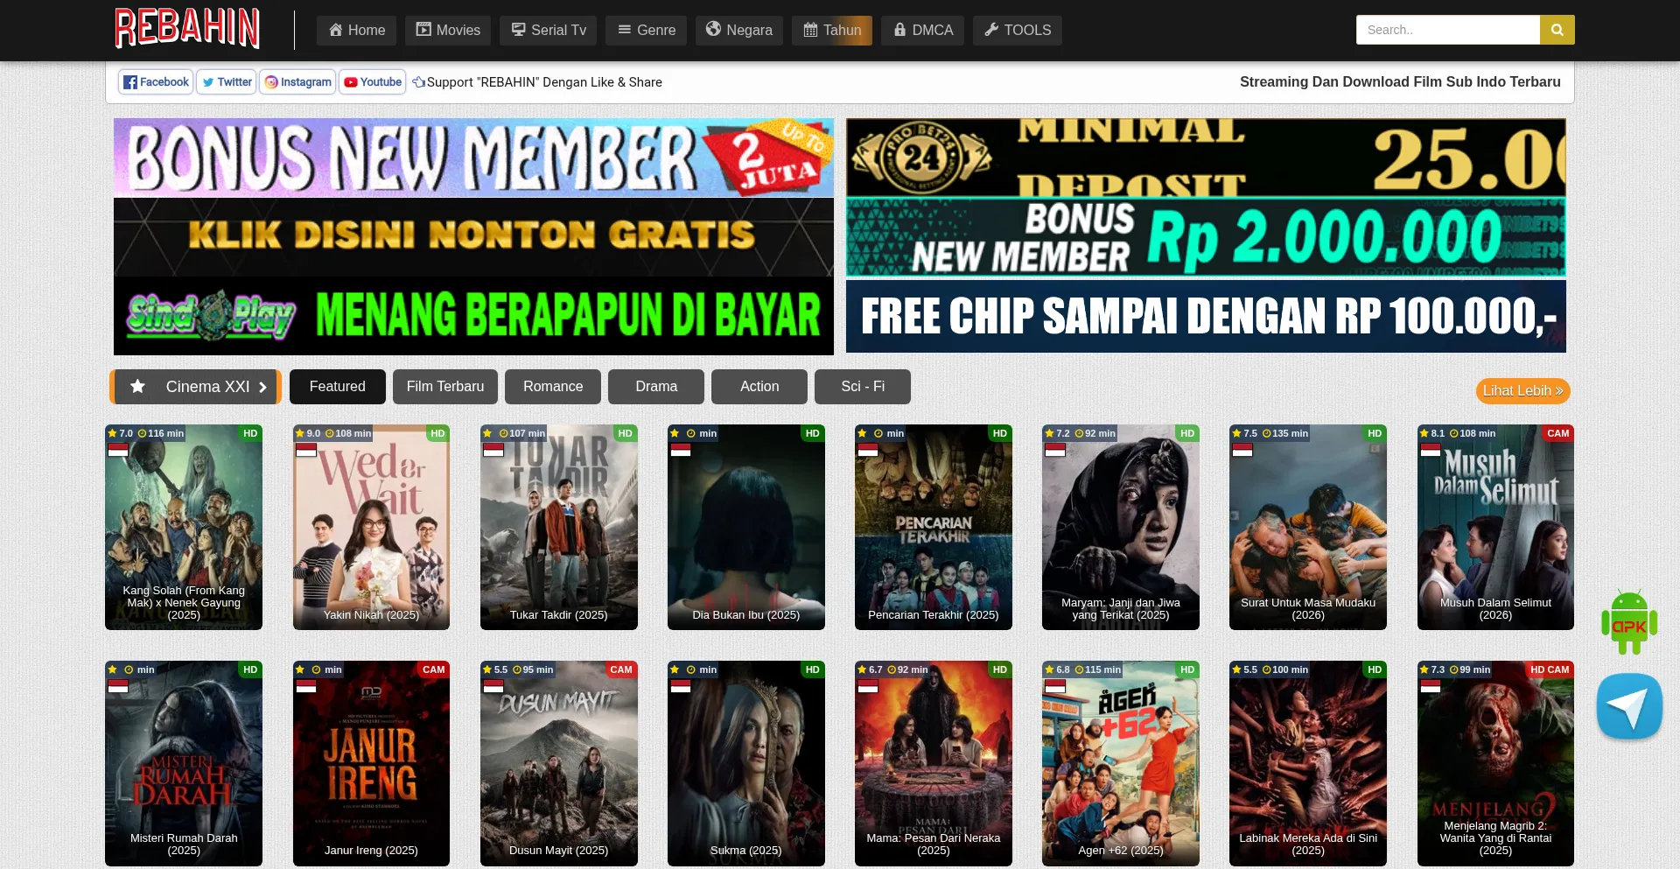Click the Free Chip Sampai Dengan banner
The width and height of the screenshot is (1680, 869).
(x=1206, y=316)
